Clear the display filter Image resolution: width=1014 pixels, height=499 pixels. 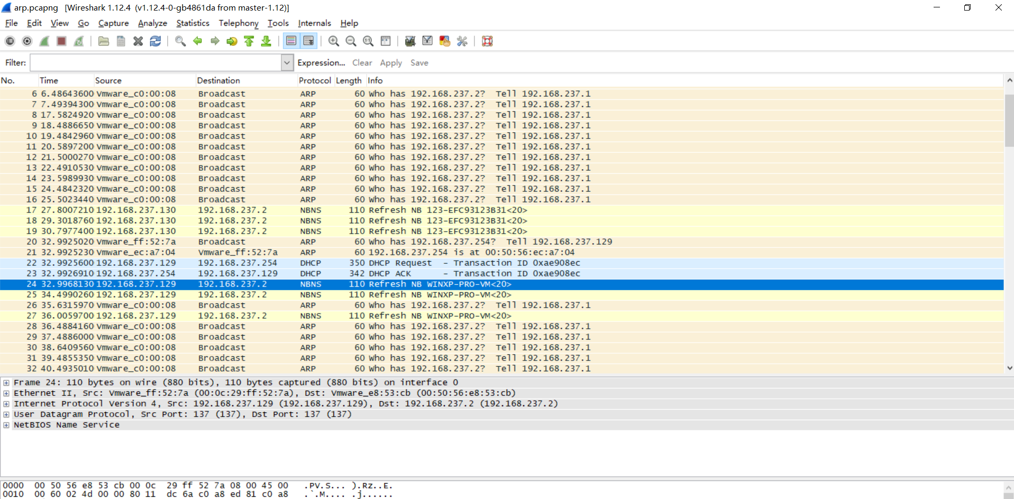point(362,62)
